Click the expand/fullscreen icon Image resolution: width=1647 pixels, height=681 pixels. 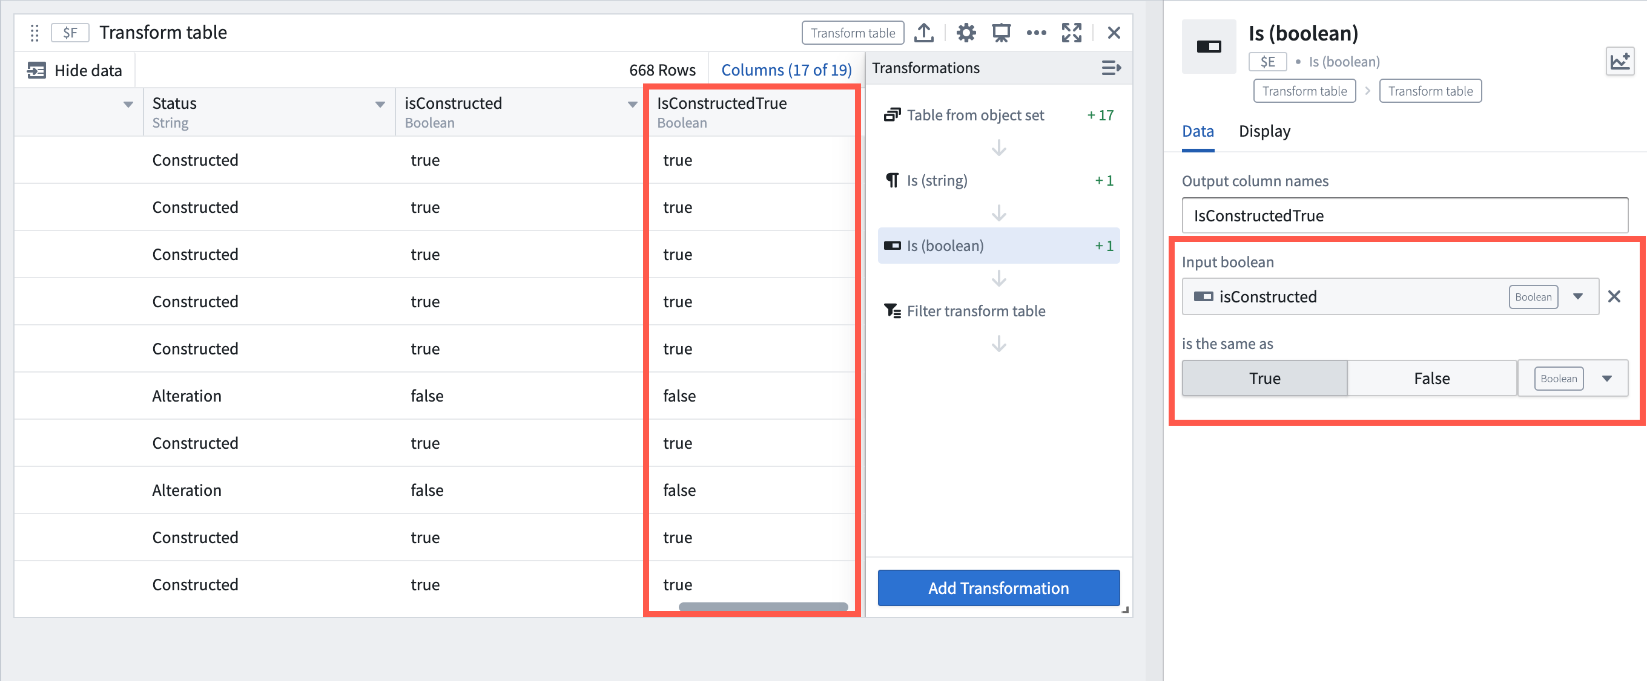click(x=1074, y=31)
